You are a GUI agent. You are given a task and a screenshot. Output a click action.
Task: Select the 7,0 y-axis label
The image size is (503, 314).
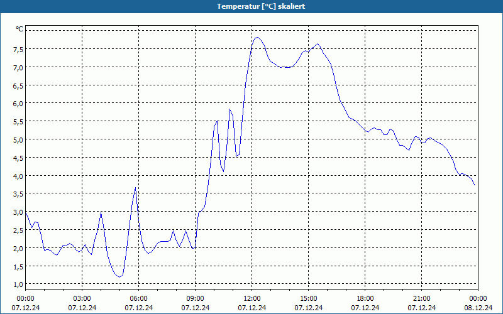[18, 67]
